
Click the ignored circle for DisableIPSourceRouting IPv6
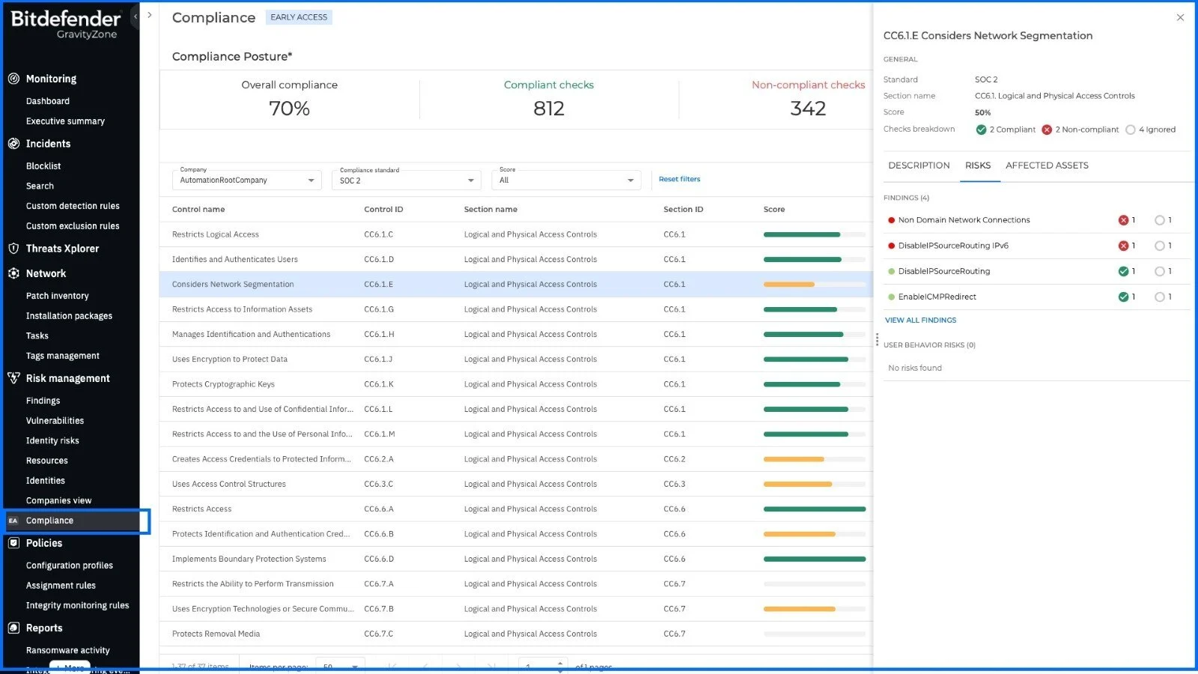(1159, 246)
